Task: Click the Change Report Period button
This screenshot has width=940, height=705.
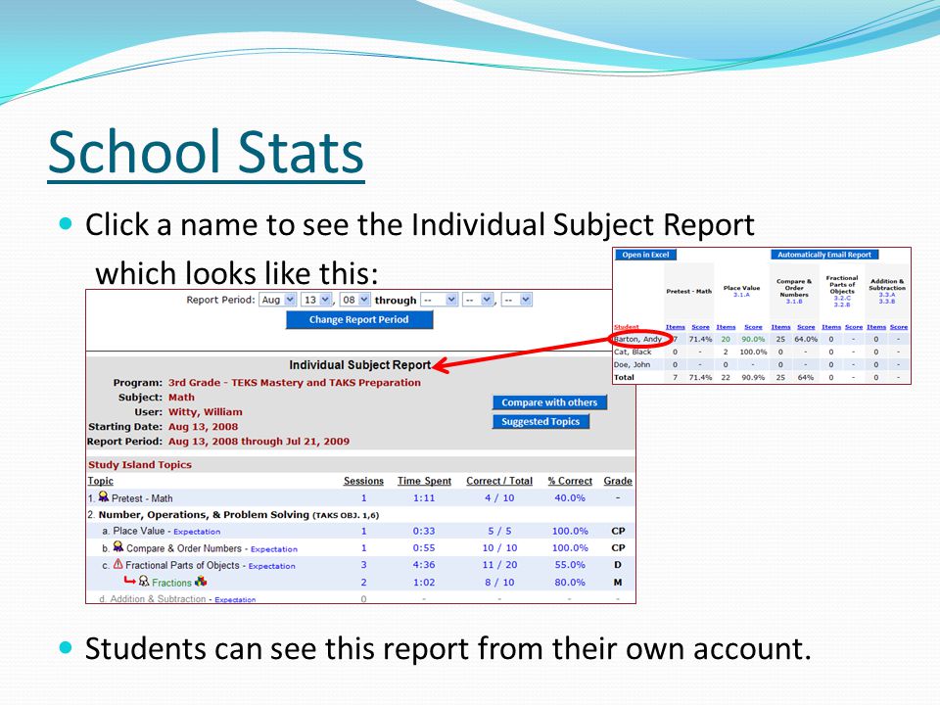Action: (x=359, y=320)
